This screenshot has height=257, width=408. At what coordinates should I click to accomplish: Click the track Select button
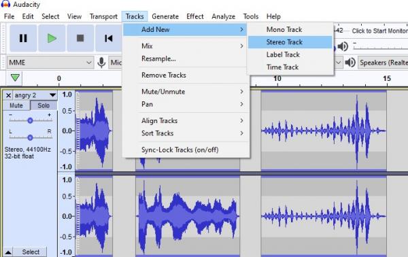point(31,252)
